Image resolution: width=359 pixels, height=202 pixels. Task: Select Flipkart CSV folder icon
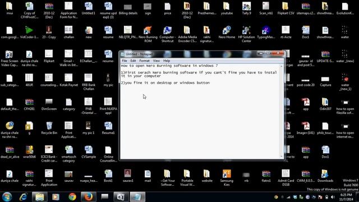click(286, 8)
